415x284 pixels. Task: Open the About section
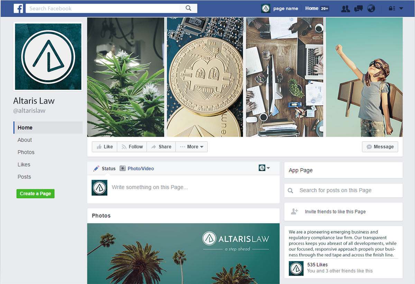coord(25,140)
